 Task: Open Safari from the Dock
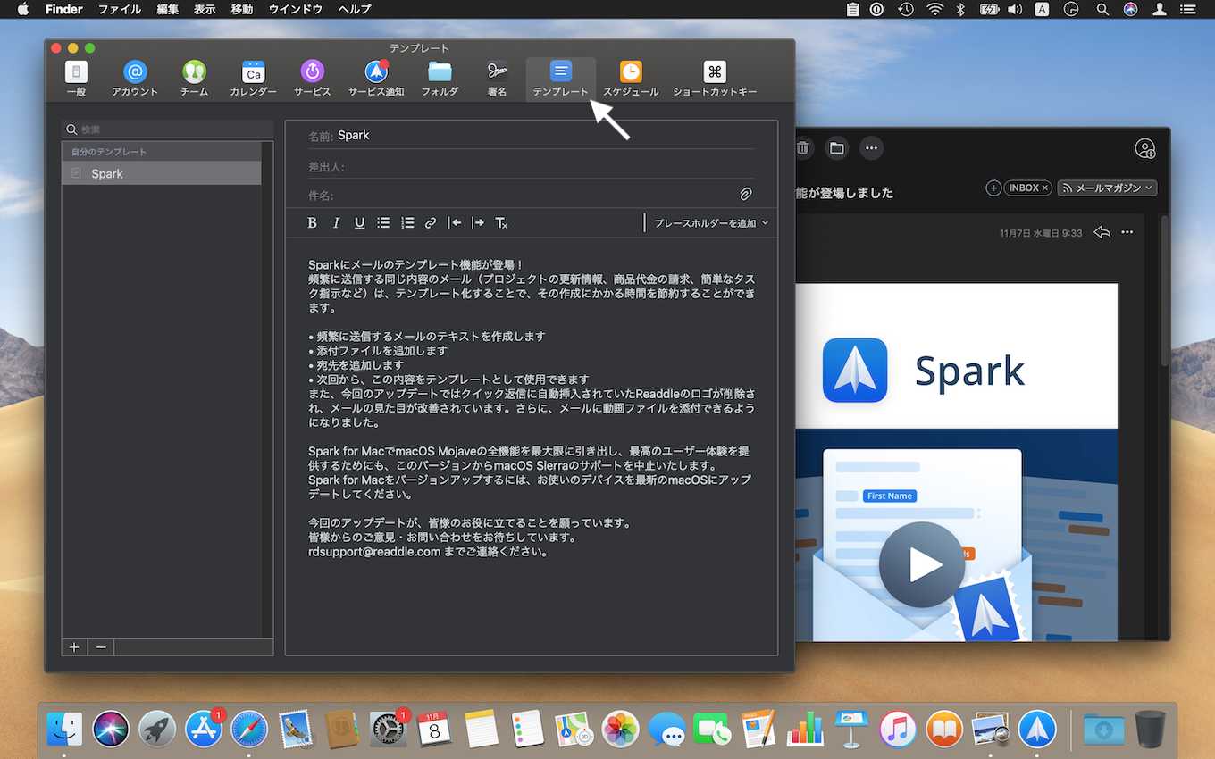(249, 729)
